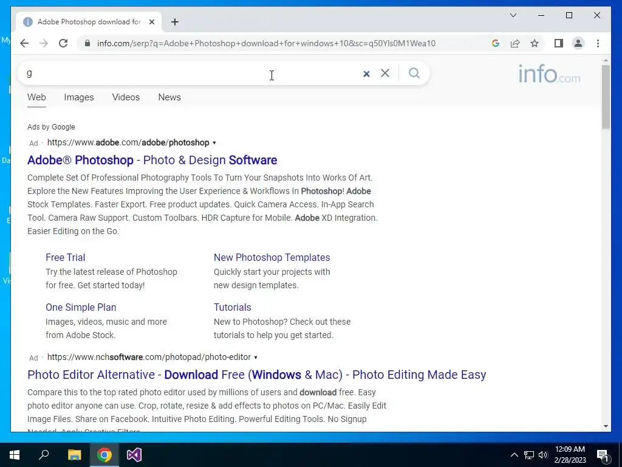This screenshot has width=622, height=467.
Task: Click the address bar URL text
Action: pyautogui.click(x=266, y=43)
